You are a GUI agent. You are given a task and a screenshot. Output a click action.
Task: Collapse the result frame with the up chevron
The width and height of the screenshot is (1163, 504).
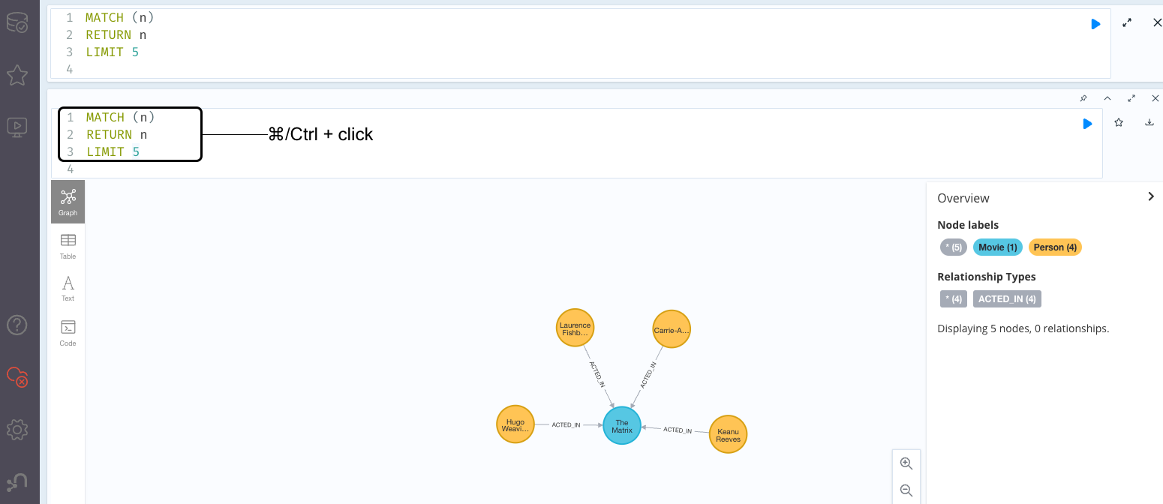1107,98
